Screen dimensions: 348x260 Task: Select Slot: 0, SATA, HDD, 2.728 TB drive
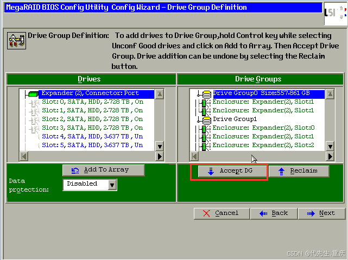92,102
